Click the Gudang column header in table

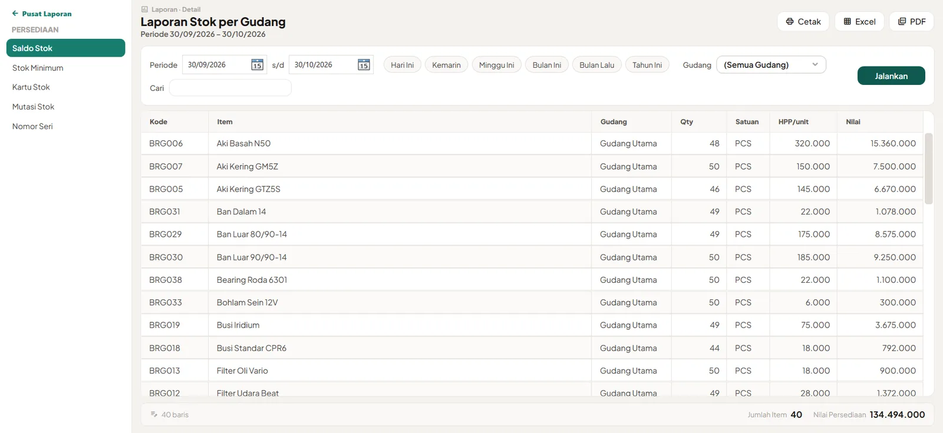632,122
